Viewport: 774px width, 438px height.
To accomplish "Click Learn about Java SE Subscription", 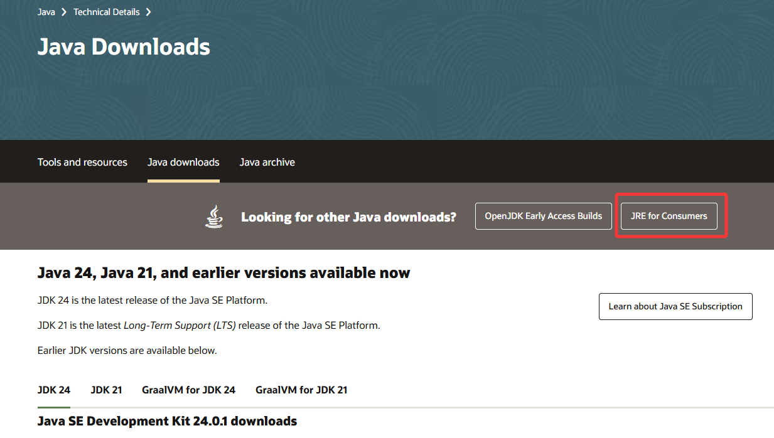I will (x=675, y=306).
